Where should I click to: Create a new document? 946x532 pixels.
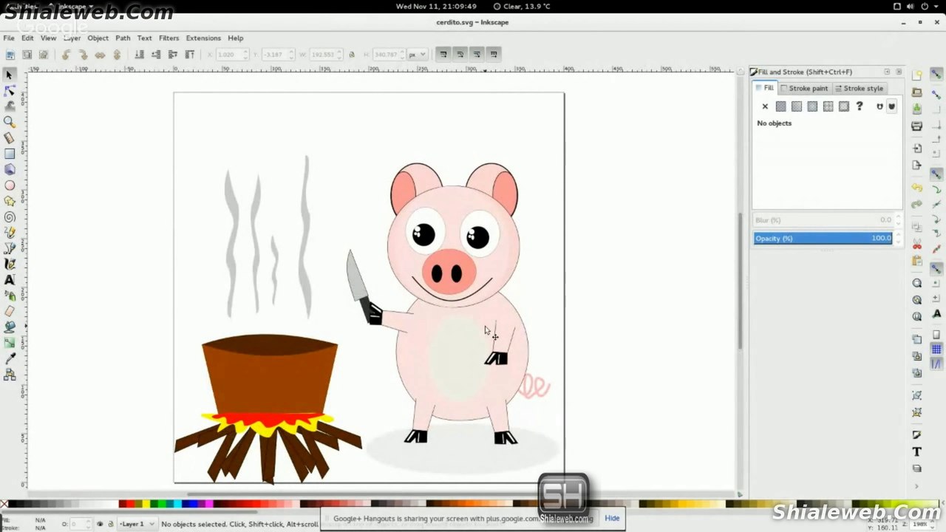tap(917, 75)
